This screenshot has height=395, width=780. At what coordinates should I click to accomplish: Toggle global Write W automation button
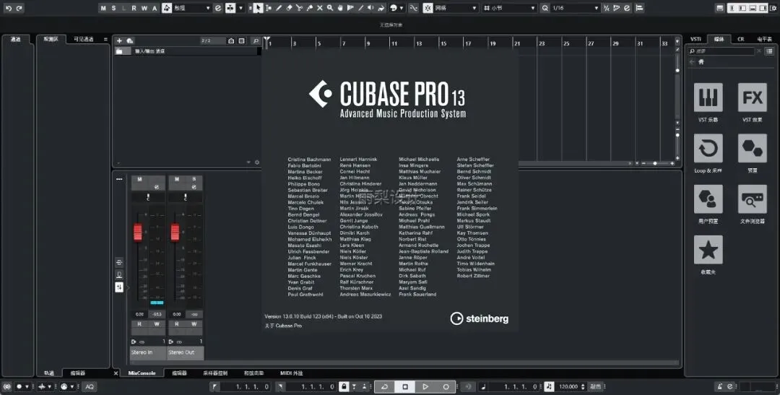pyautogui.click(x=144, y=8)
